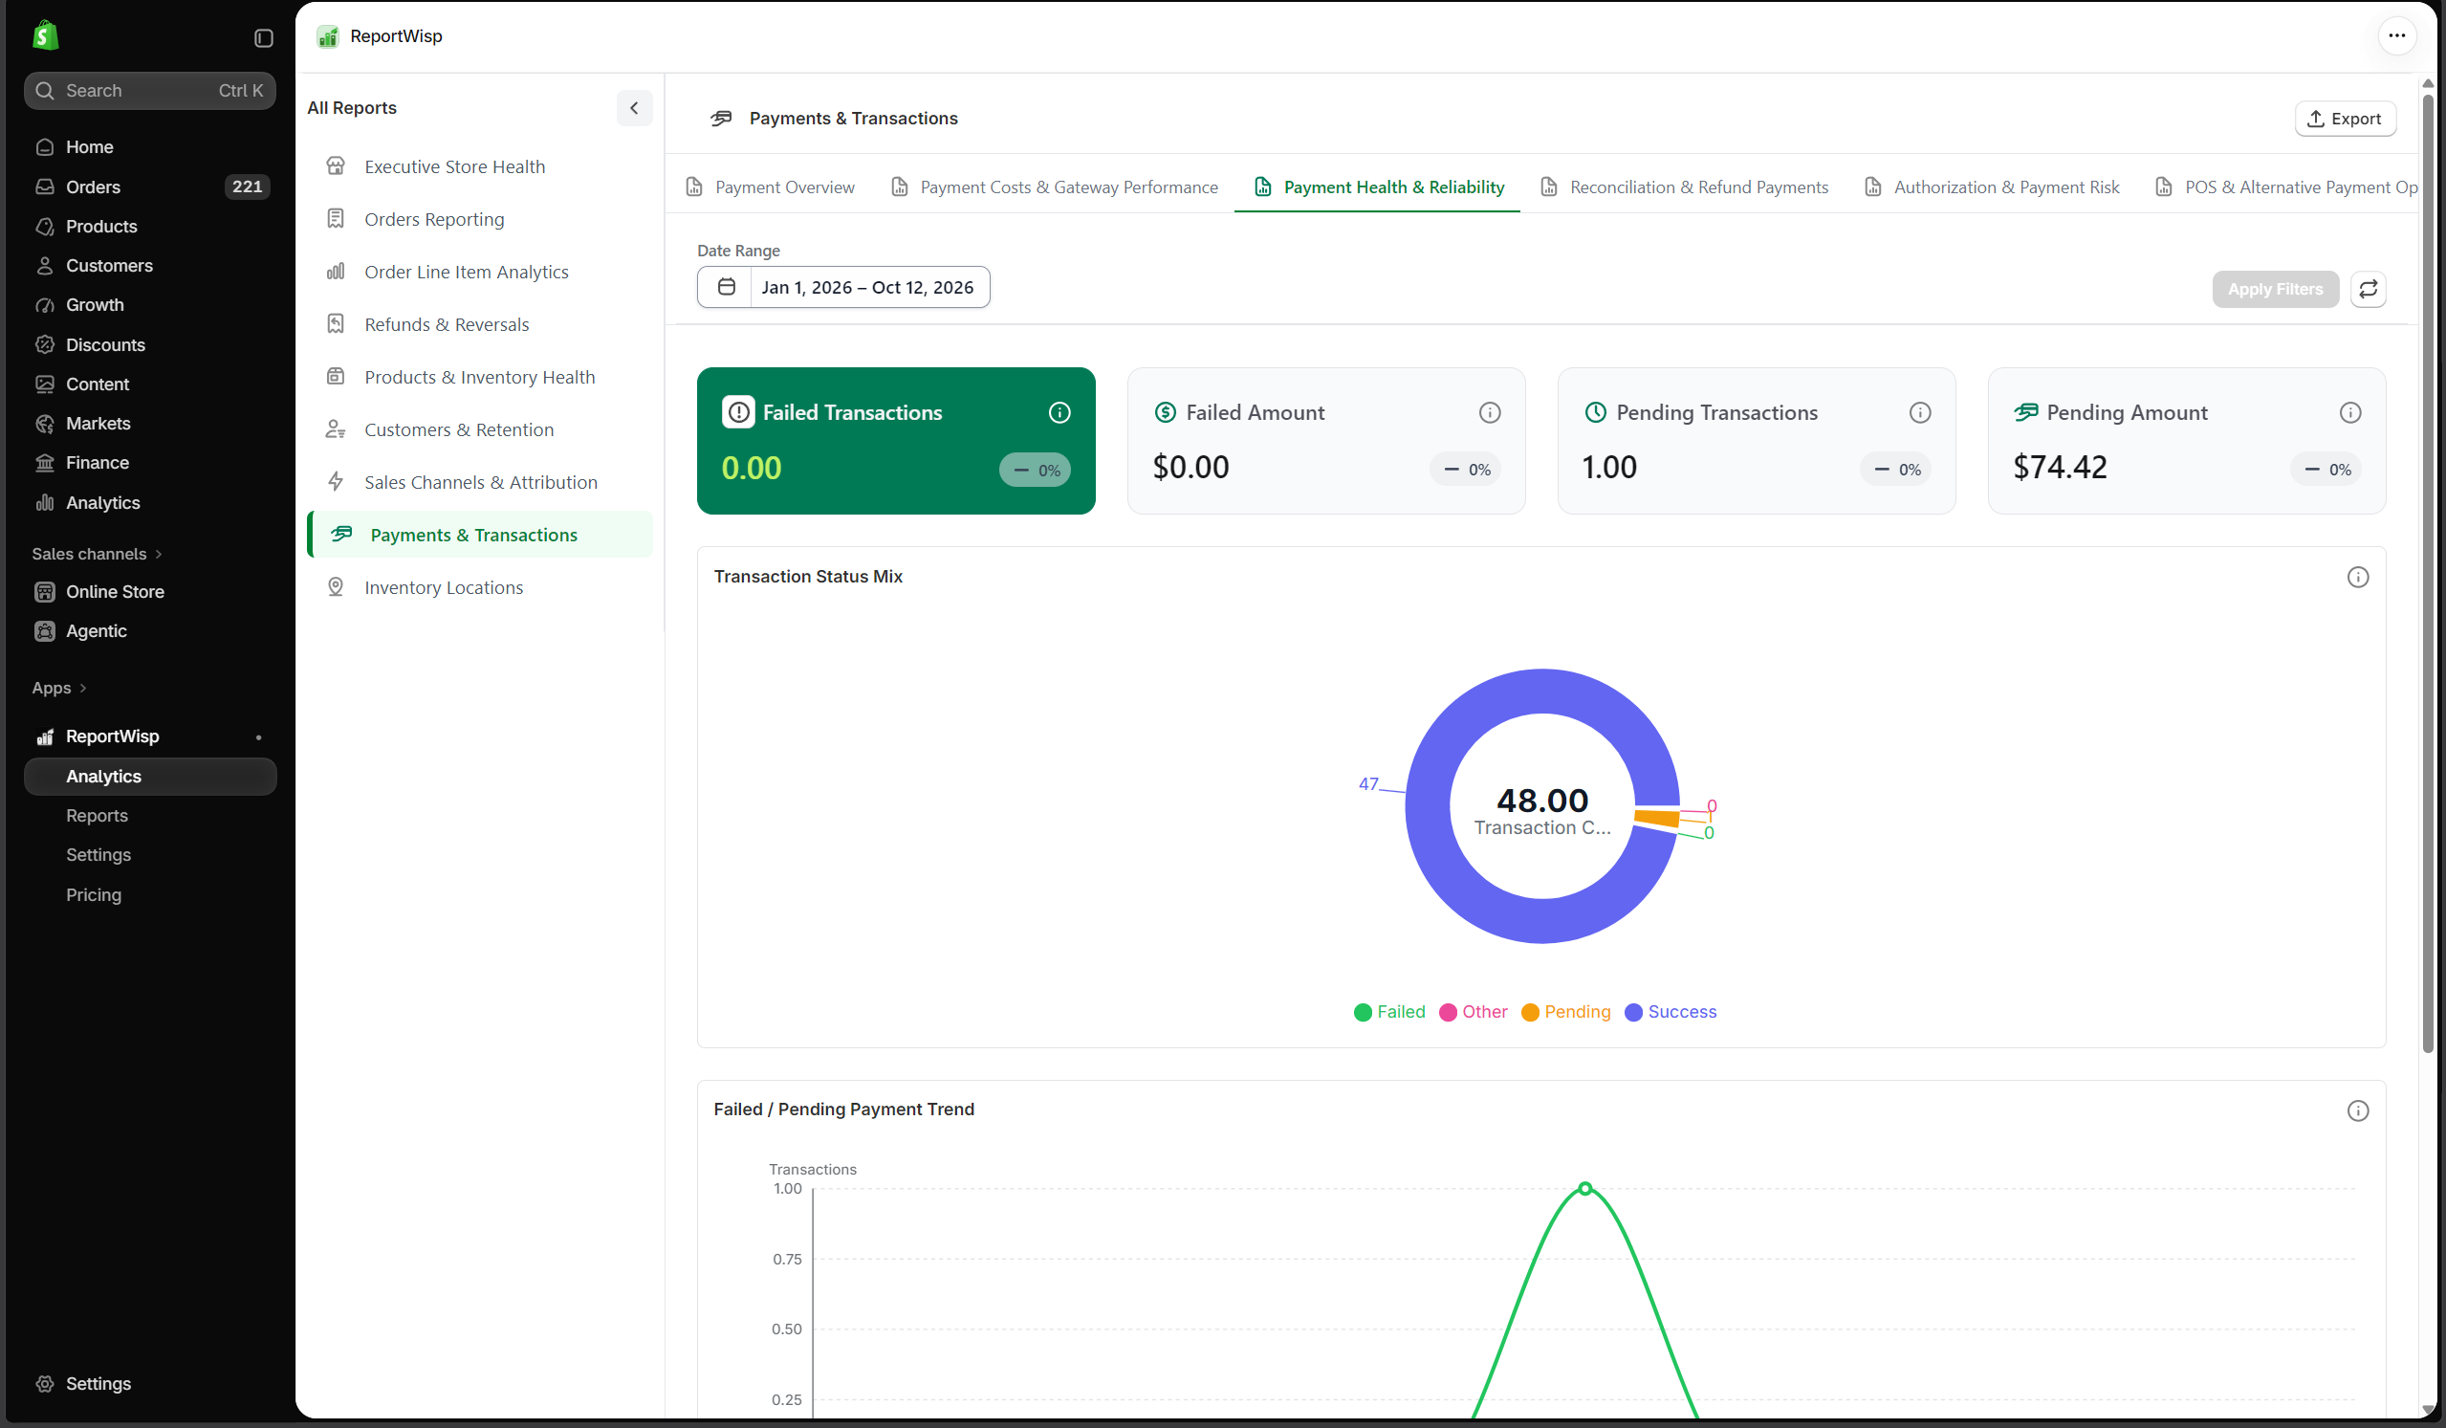Collapse the All Reports panel

pos(634,108)
